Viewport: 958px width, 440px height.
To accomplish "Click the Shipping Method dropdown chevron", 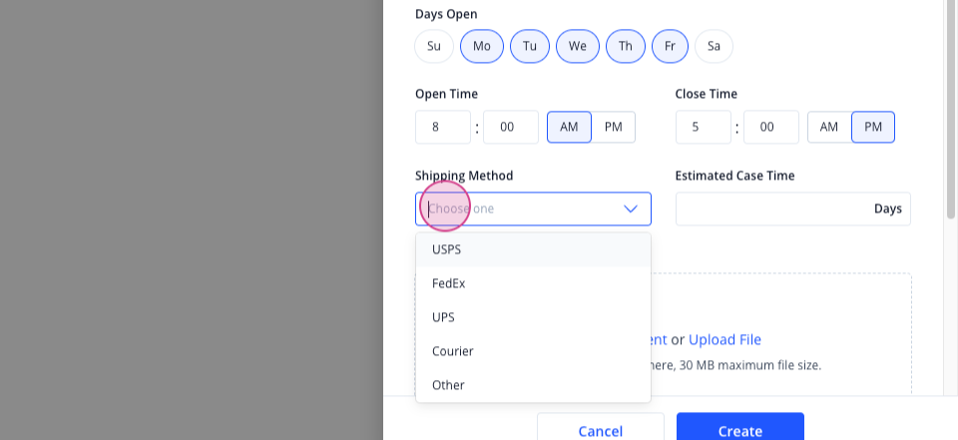I will pos(630,209).
